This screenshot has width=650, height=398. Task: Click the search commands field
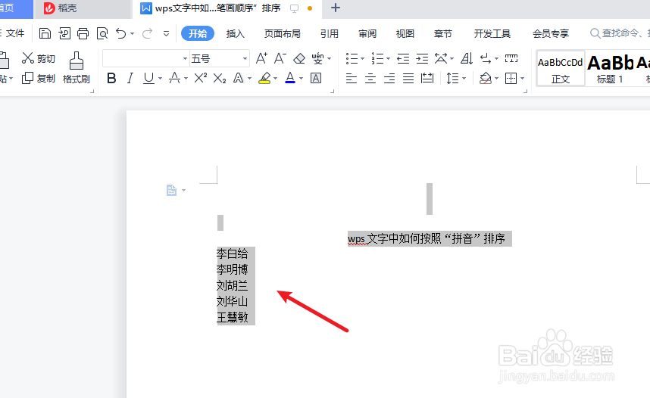(619, 33)
